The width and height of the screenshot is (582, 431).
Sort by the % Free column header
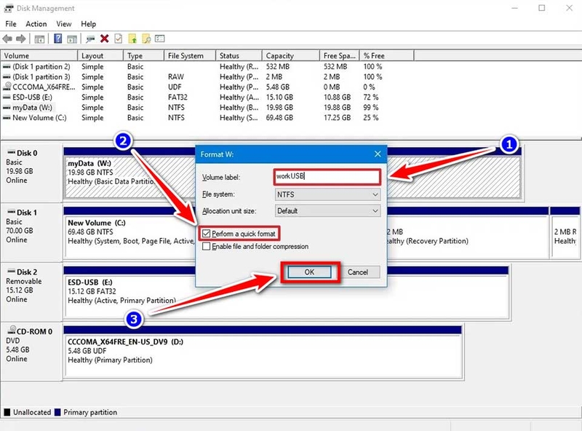point(386,56)
